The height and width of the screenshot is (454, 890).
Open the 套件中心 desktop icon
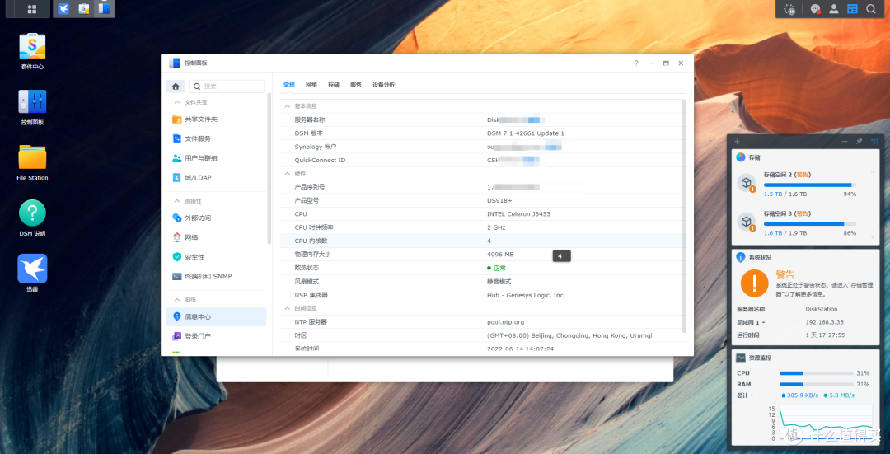coord(32,52)
